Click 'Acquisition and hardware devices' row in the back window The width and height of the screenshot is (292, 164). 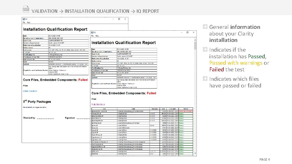tap(56, 70)
